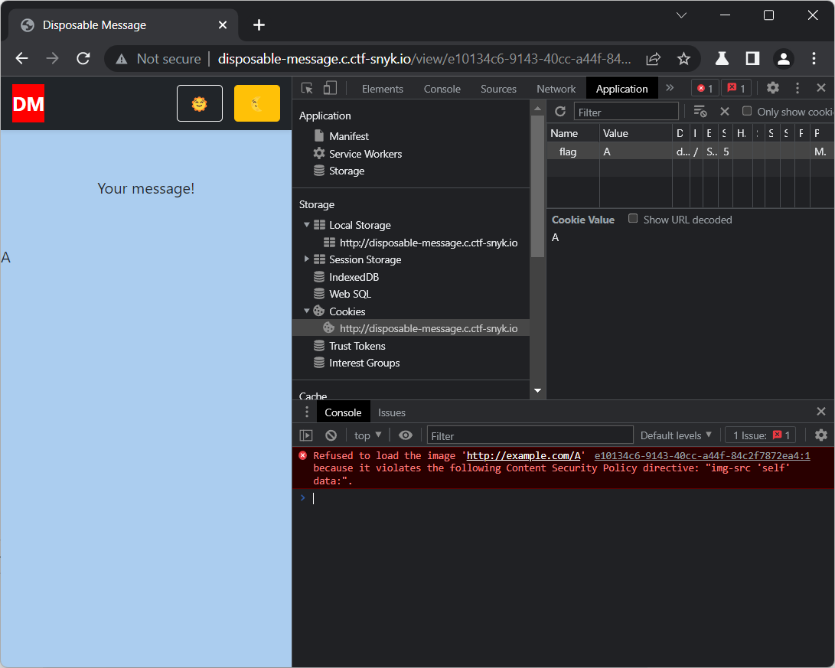Open the tab search chevron
The image size is (835, 668).
pyautogui.click(x=681, y=15)
